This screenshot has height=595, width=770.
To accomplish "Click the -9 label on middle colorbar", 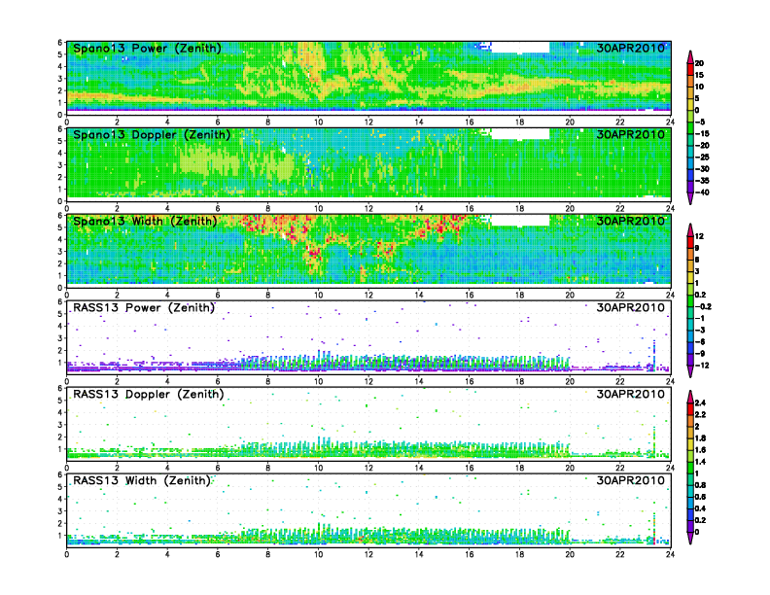I will pyautogui.click(x=700, y=354).
